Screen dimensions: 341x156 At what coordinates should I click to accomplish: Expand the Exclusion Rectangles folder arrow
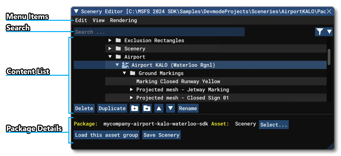pyautogui.click(x=110, y=40)
